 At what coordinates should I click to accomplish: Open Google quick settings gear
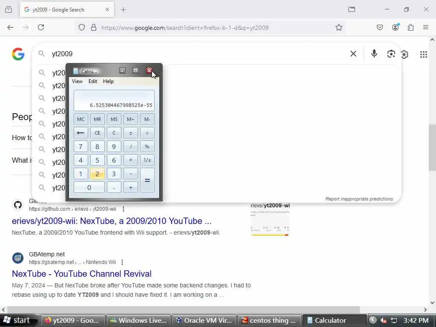404,54
